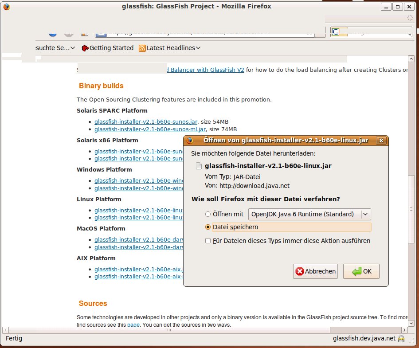Click the Linux Platform heading

pos(99,199)
